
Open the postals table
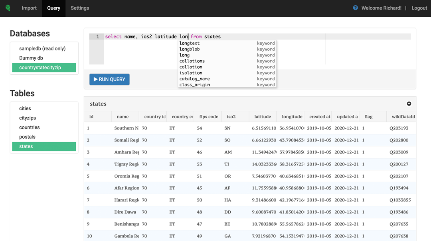27,137
